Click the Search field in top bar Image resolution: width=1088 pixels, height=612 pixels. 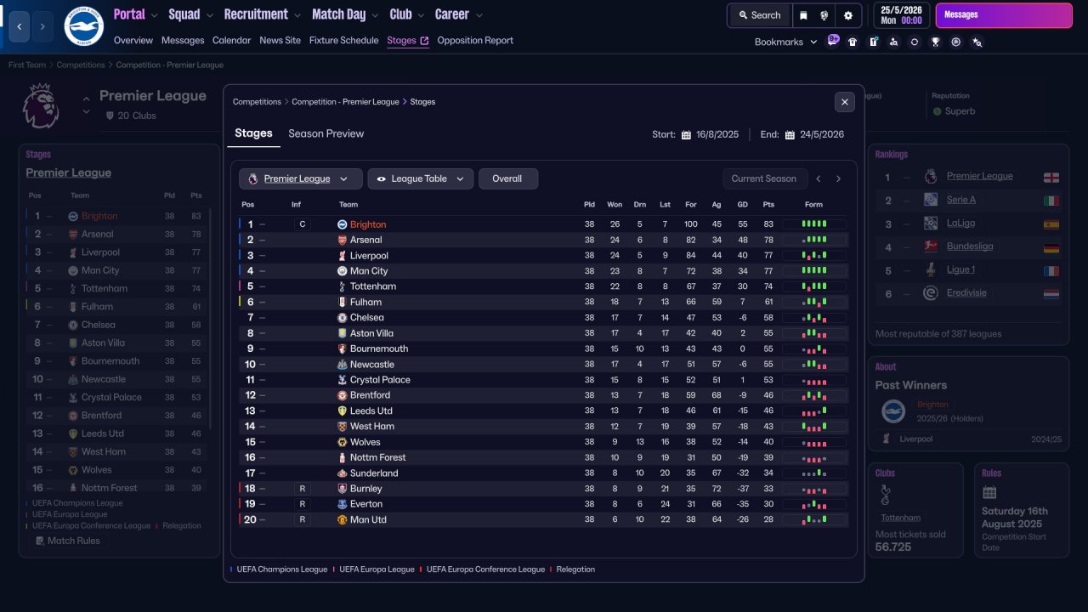point(759,15)
